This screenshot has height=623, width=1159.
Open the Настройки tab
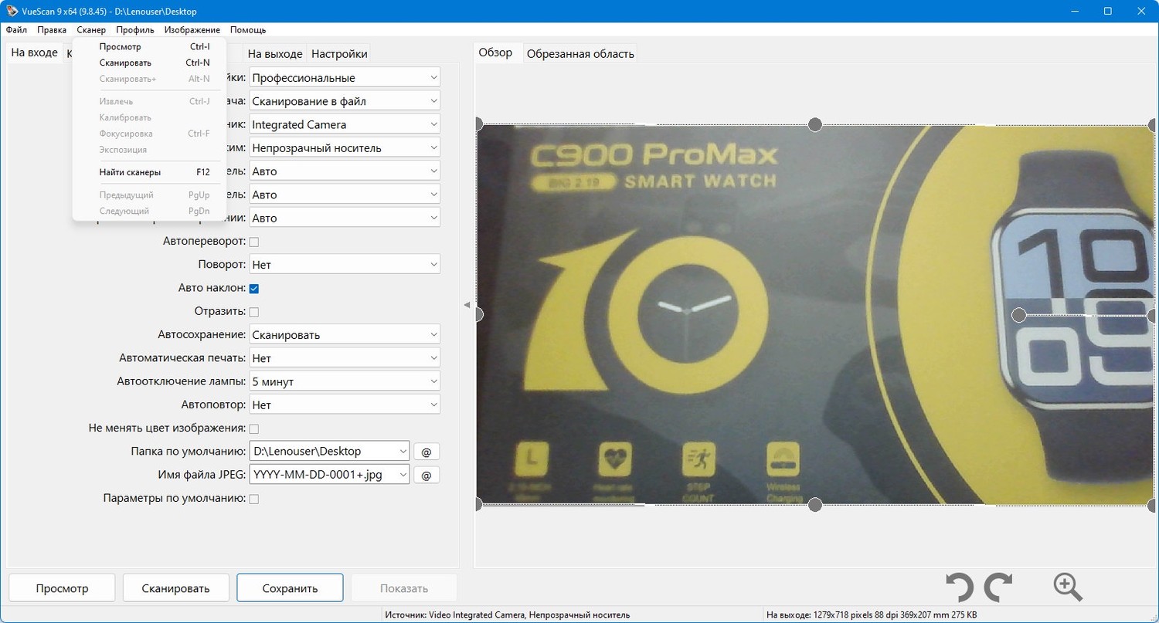[339, 53]
